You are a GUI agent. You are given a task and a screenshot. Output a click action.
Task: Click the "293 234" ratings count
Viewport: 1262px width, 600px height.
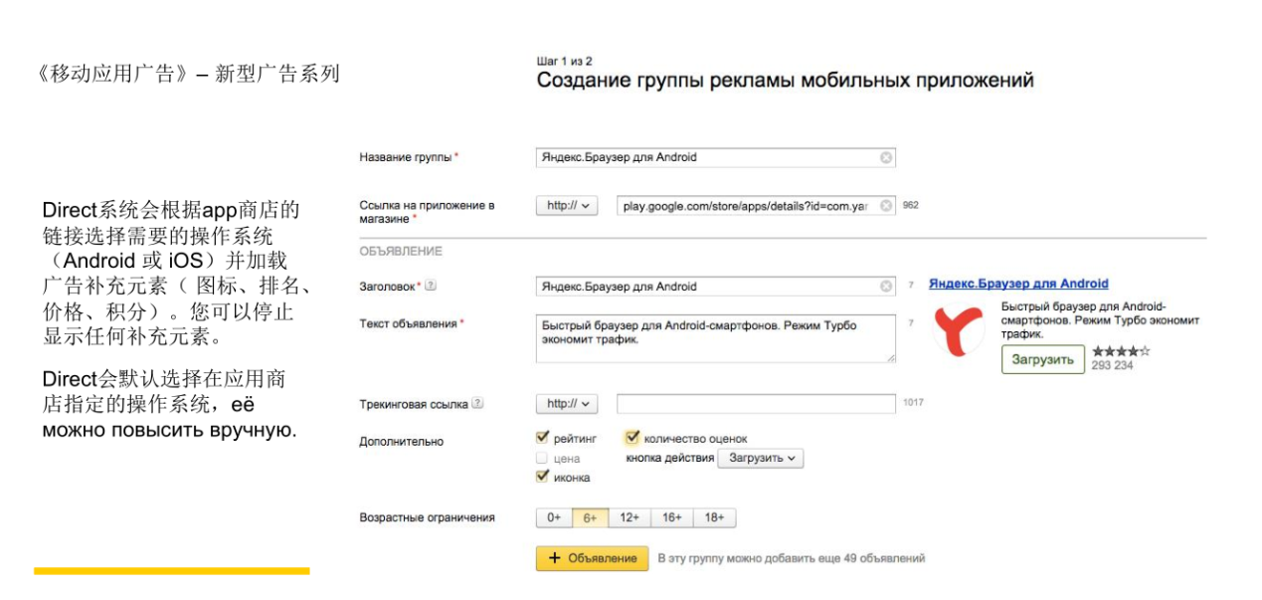tap(1112, 366)
